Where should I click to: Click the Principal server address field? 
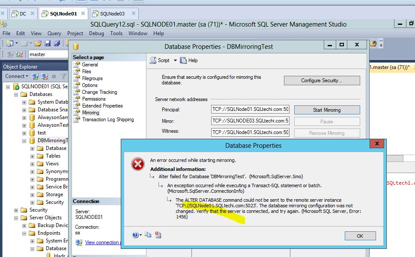[x=250, y=110]
